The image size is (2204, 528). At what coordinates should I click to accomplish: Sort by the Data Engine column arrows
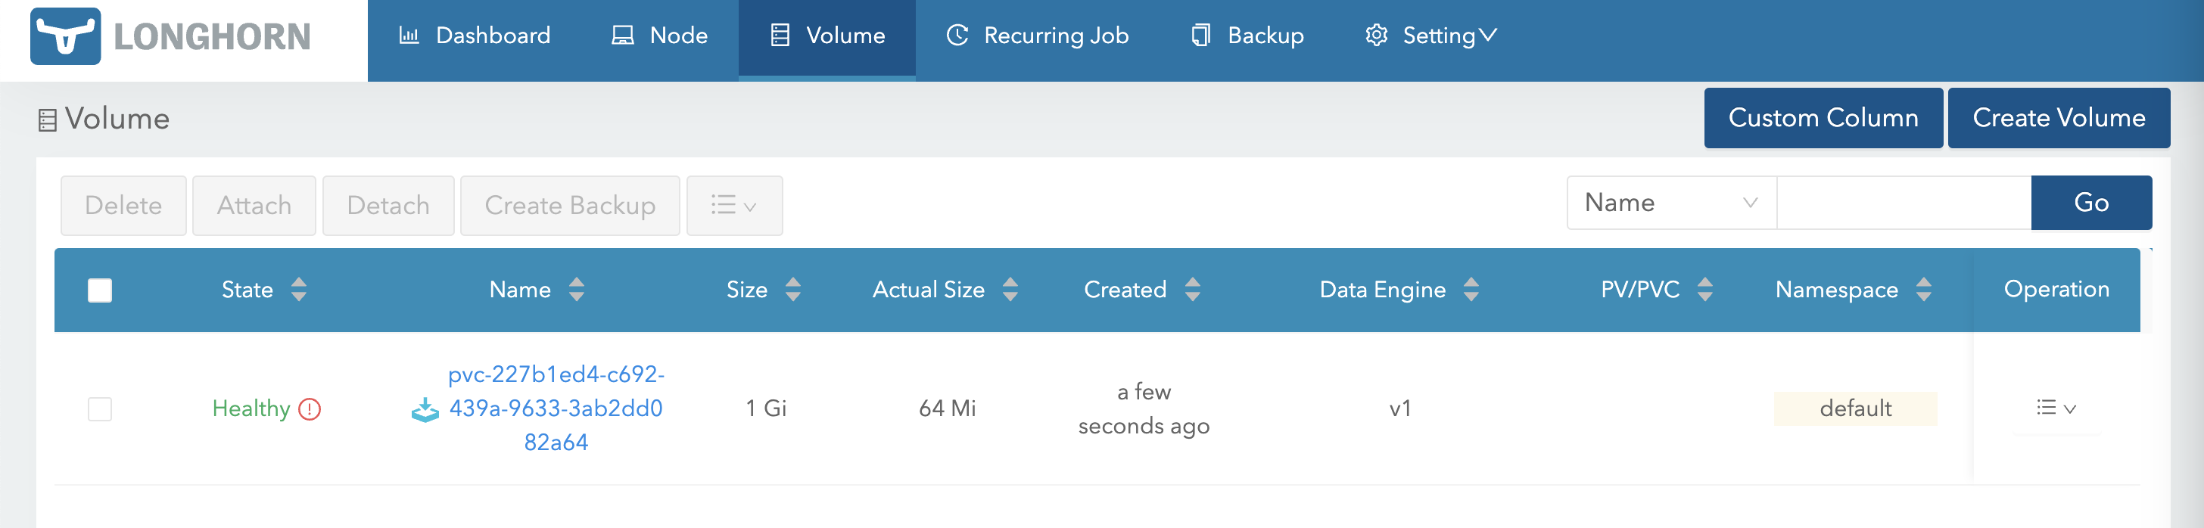point(1471,289)
